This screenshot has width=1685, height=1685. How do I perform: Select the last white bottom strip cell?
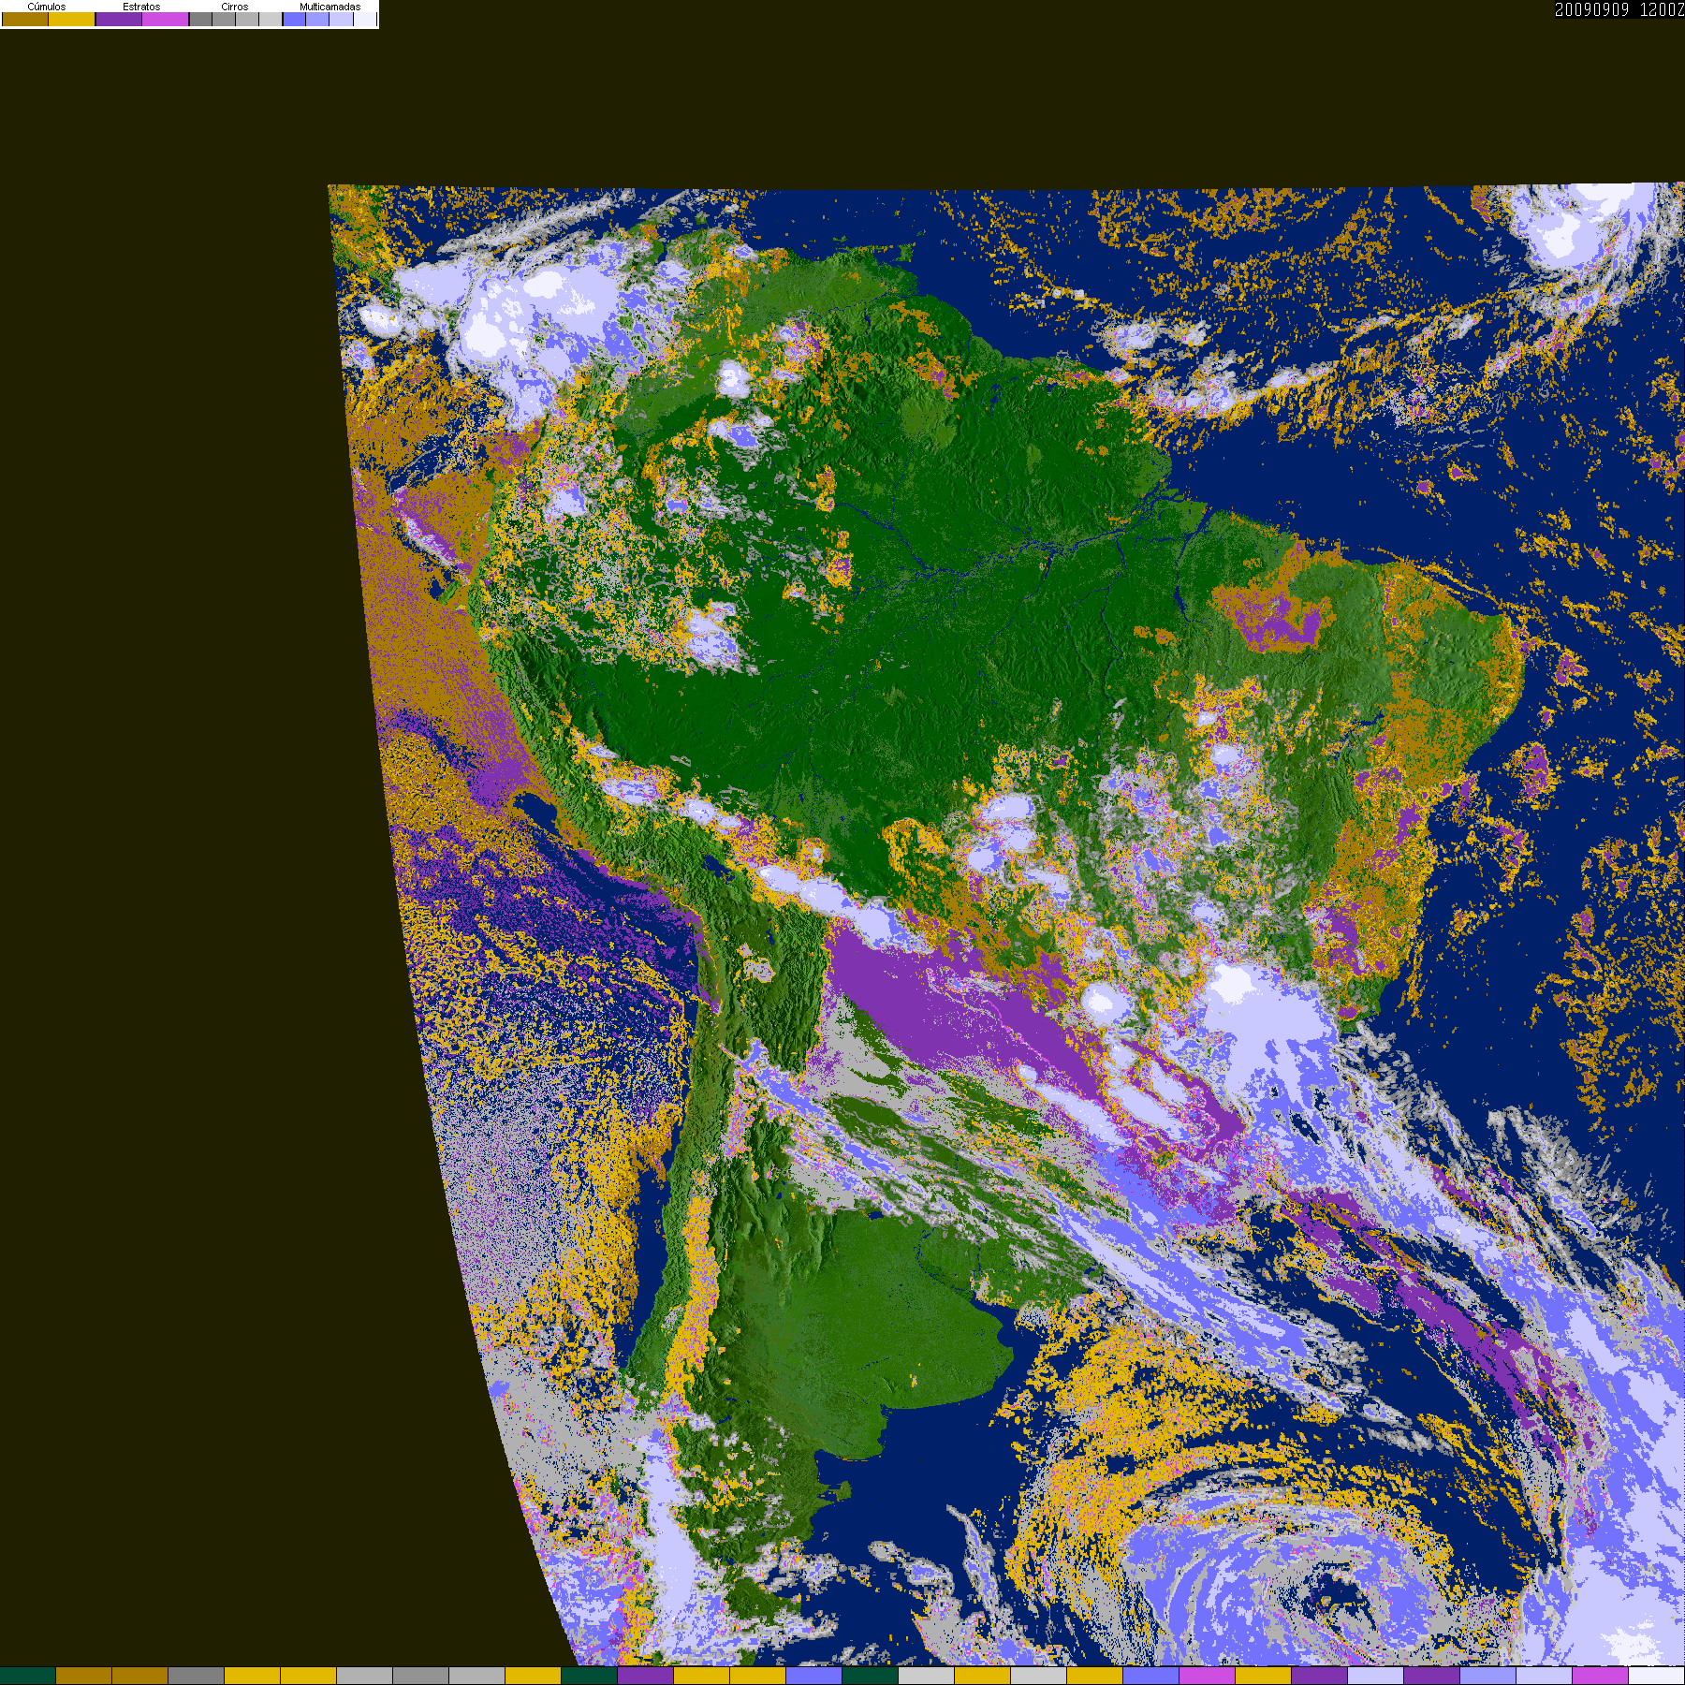pos(1656,1676)
